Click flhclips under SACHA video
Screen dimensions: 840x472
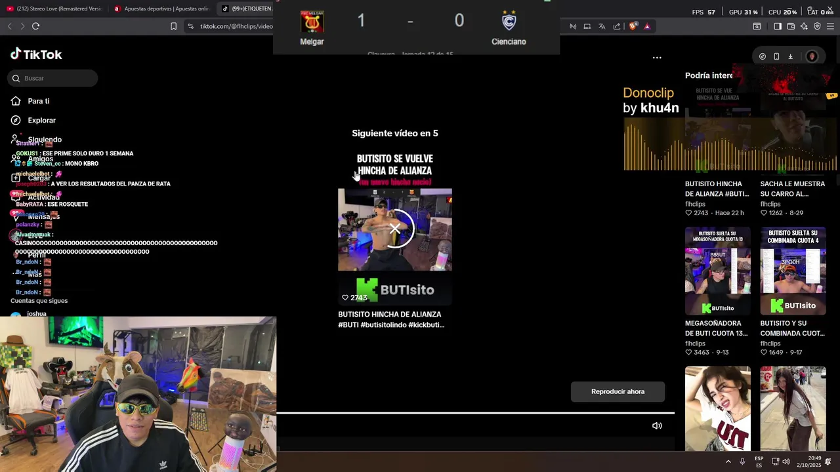point(770,204)
